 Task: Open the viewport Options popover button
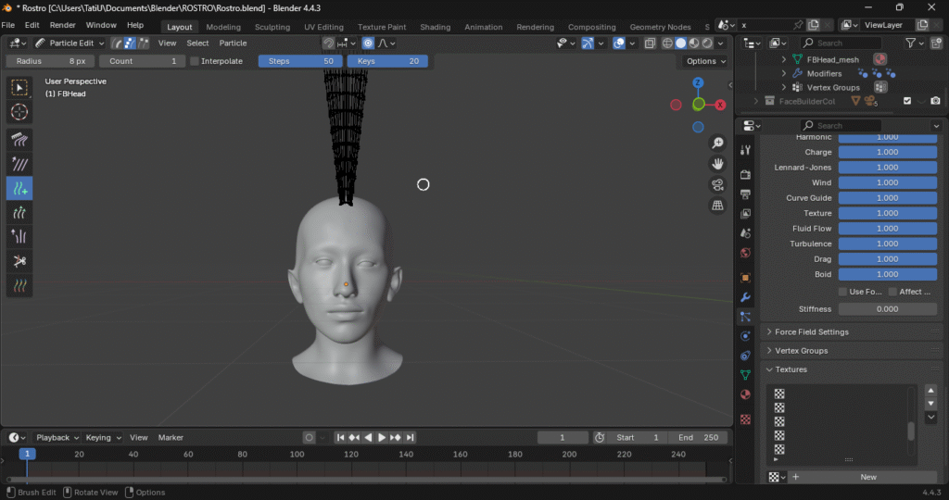[704, 61]
